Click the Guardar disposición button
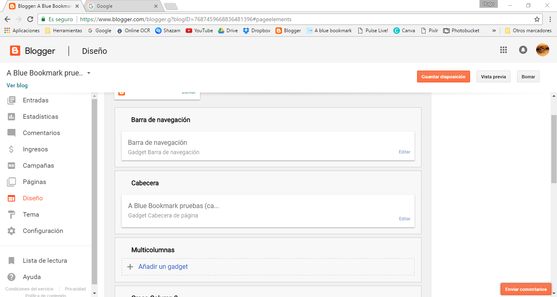Image resolution: width=557 pixels, height=297 pixels. tap(444, 77)
